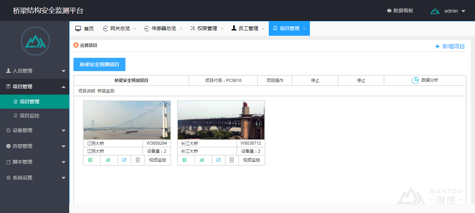
Task: Click the 桥梁安全预测项目 blue button
Action: 99,64
